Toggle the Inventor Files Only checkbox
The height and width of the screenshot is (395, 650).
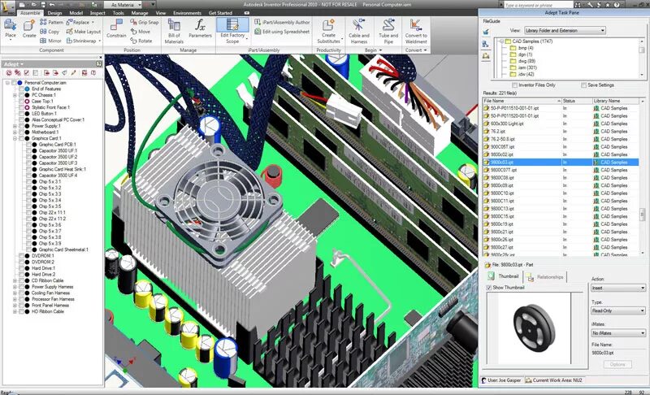(x=514, y=85)
